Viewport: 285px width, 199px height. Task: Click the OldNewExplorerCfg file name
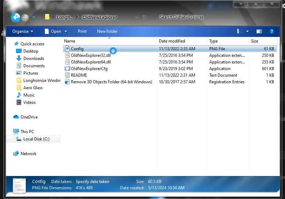pyautogui.click(x=89, y=69)
